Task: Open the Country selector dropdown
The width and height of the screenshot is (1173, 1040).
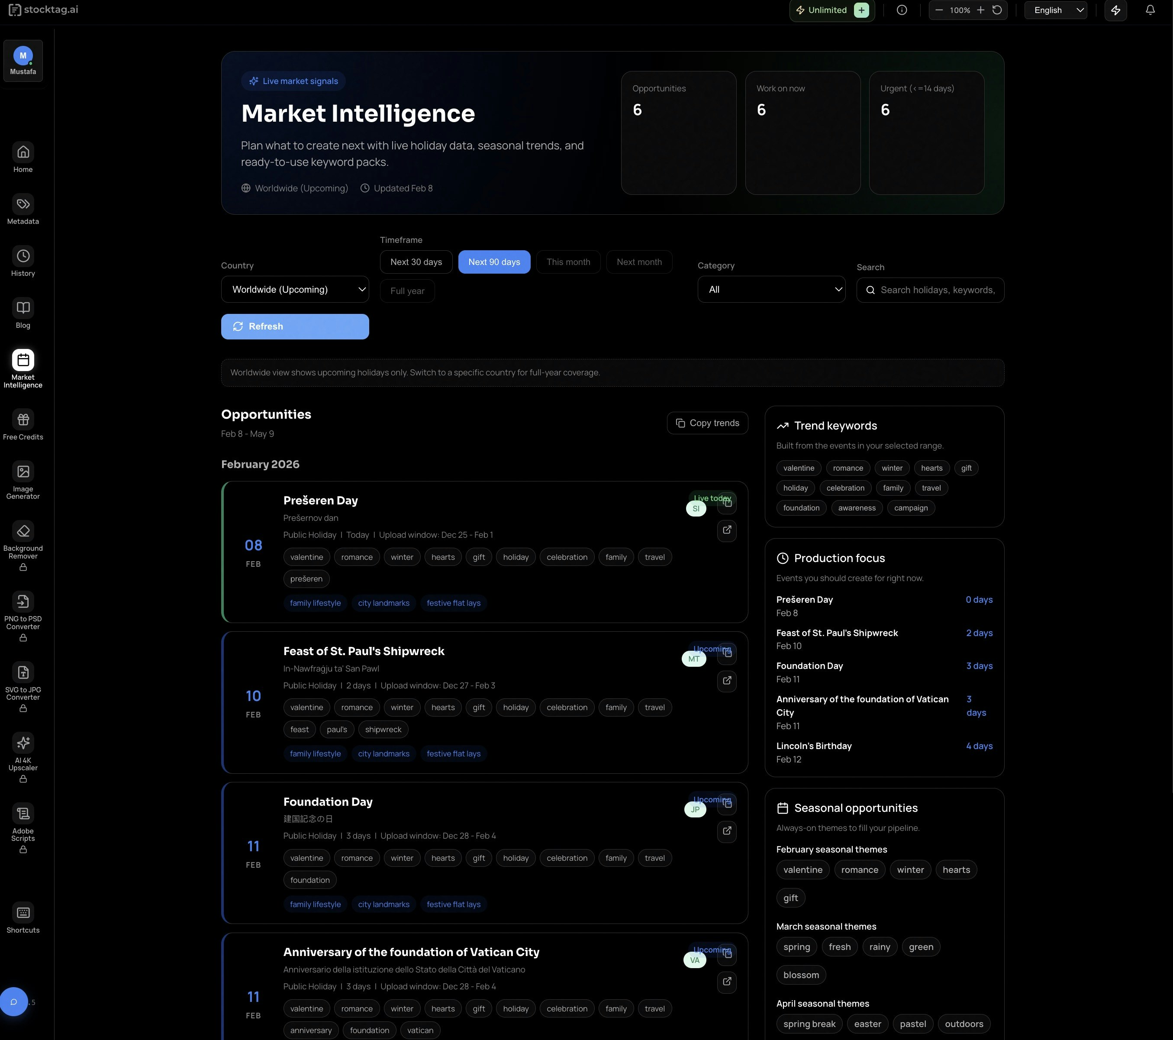Action: coord(295,289)
